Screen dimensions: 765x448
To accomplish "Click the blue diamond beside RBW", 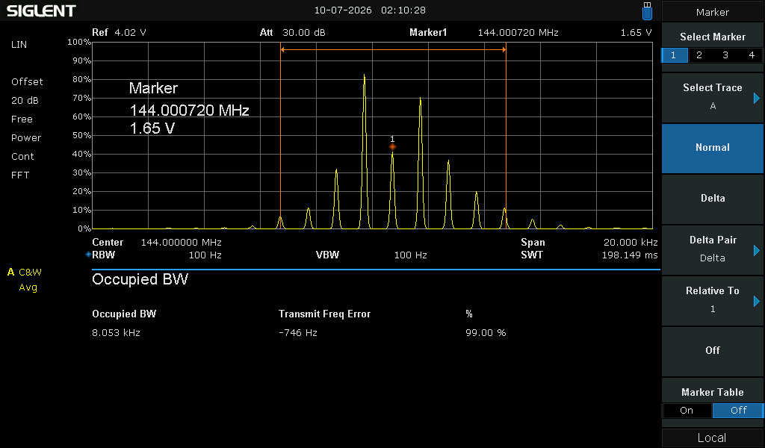I will click(x=88, y=255).
